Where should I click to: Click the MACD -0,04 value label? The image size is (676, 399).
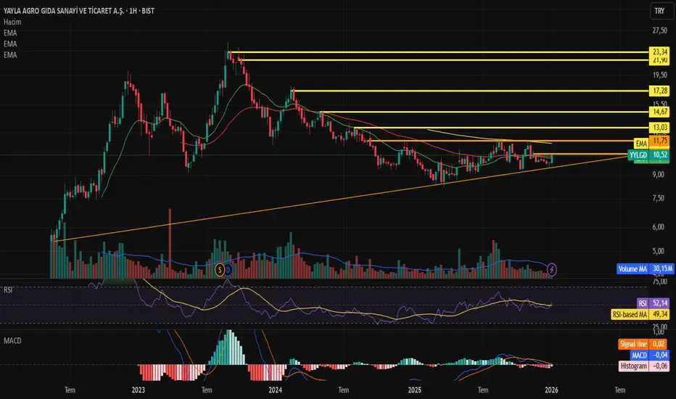(x=650, y=355)
